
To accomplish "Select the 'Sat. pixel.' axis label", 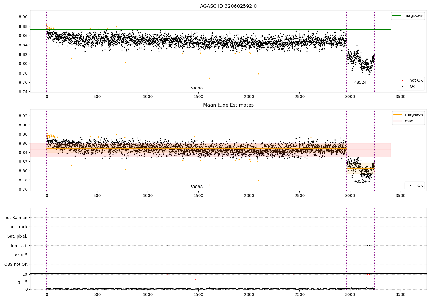I will click(x=17, y=236).
